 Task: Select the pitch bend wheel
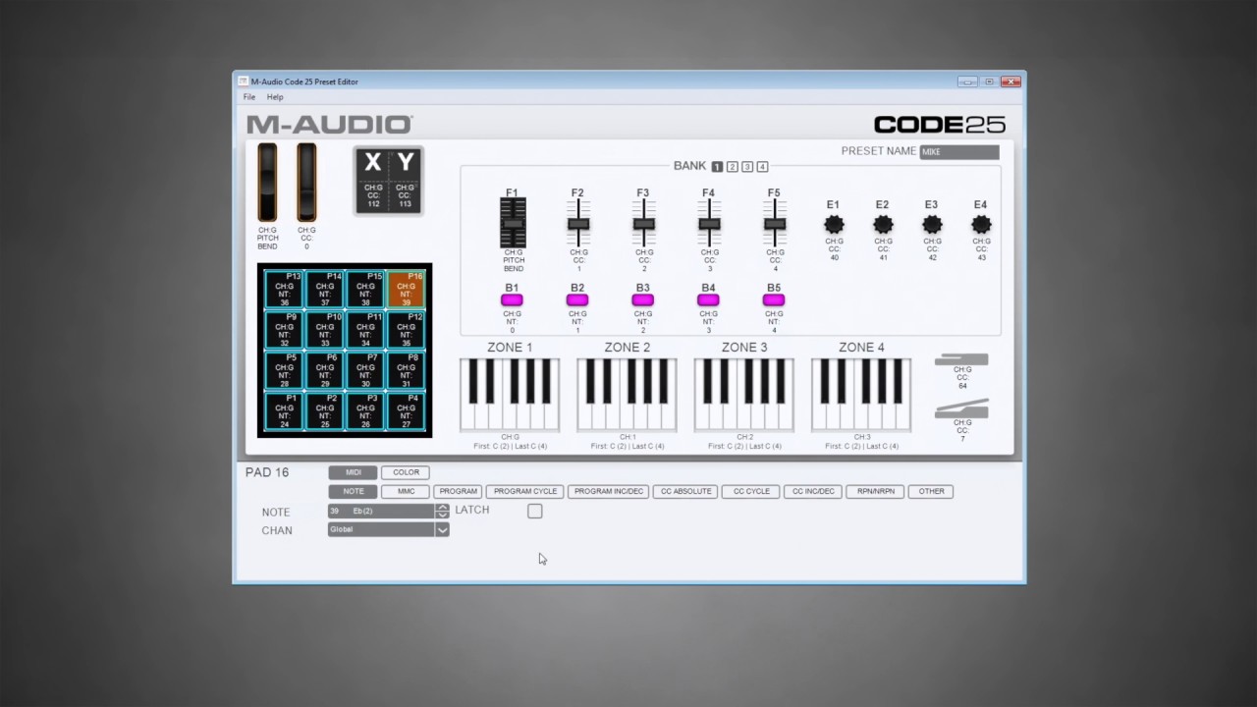coord(267,183)
